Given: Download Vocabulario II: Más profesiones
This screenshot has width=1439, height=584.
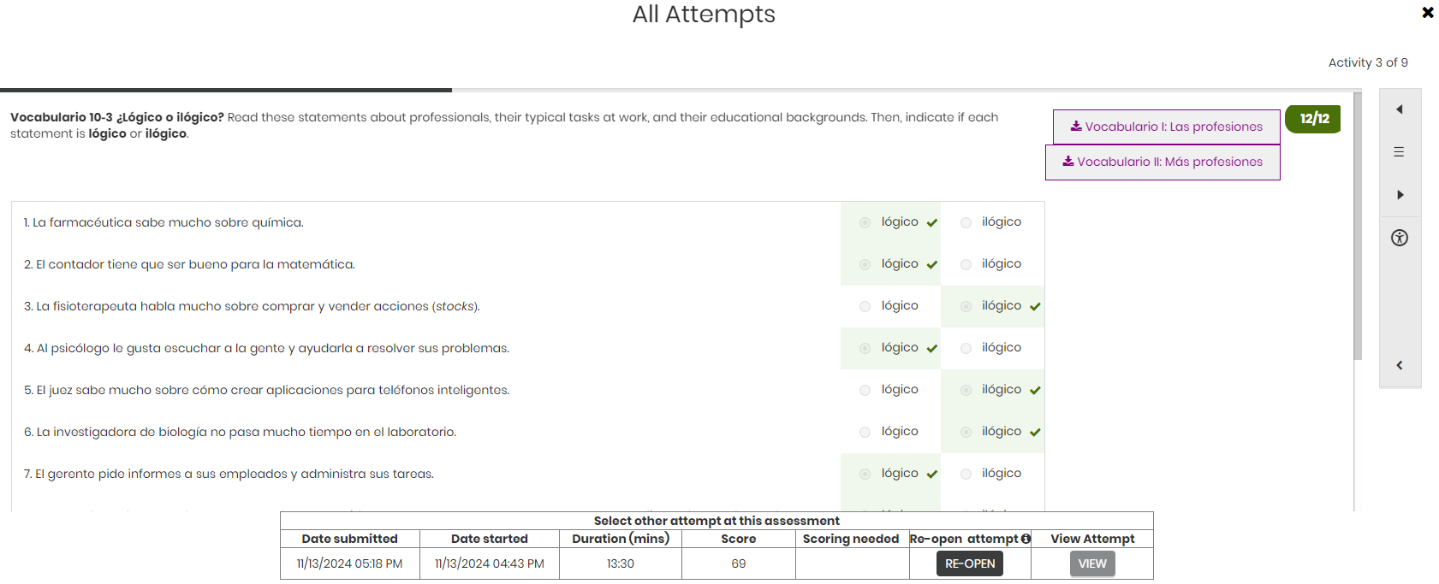Looking at the screenshot, I should [x=1162, y=162].
